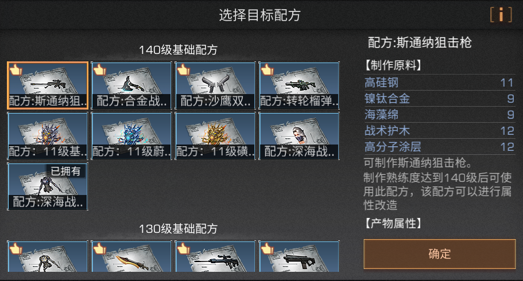The image size is (523, 281).
Task: Open the 海藻绵 material link
Action: point(381,115)
